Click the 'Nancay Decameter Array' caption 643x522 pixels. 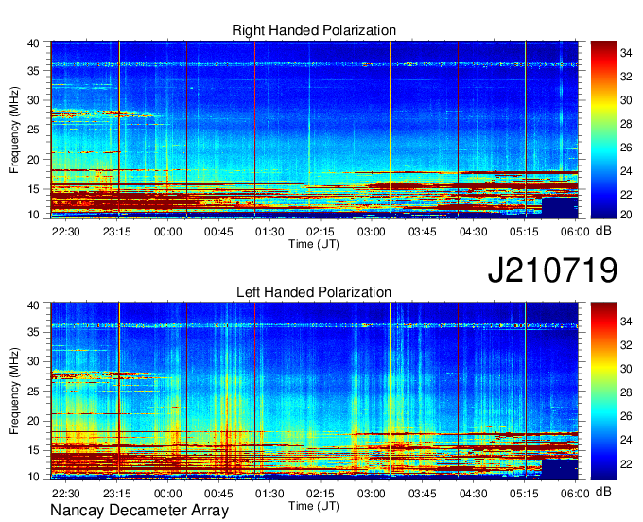[139, 511]
